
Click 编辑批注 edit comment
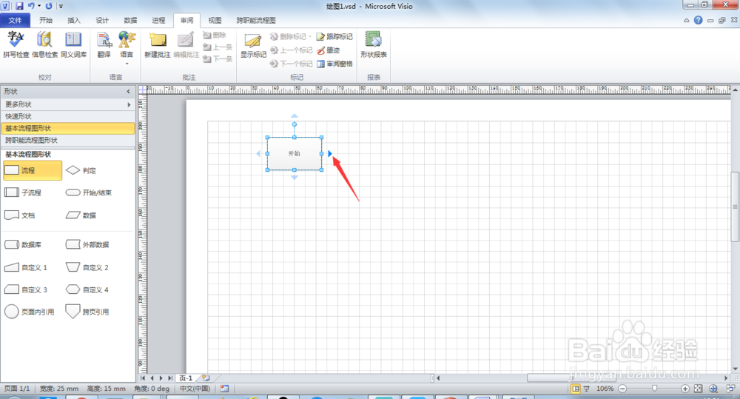186,45
